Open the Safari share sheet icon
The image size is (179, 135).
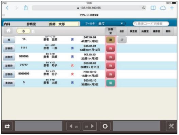point(26,8)
